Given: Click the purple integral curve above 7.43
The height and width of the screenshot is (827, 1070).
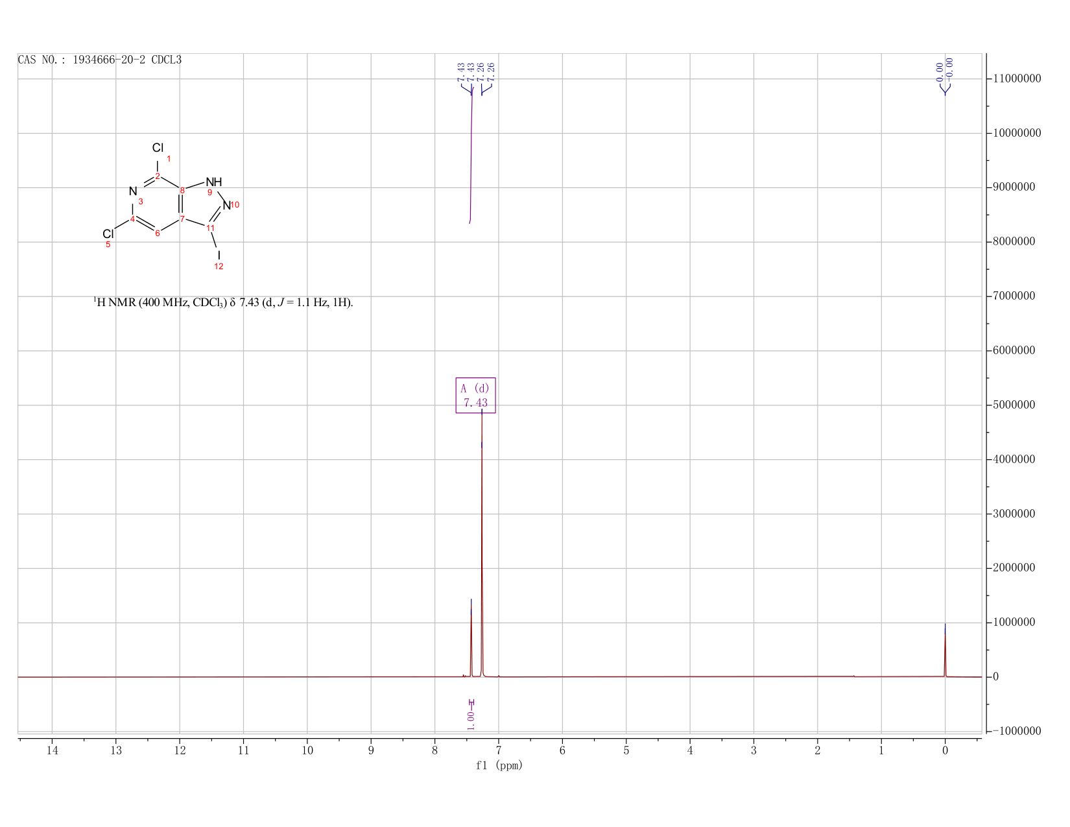Looking at the screenshot, I should pos(471,156).
